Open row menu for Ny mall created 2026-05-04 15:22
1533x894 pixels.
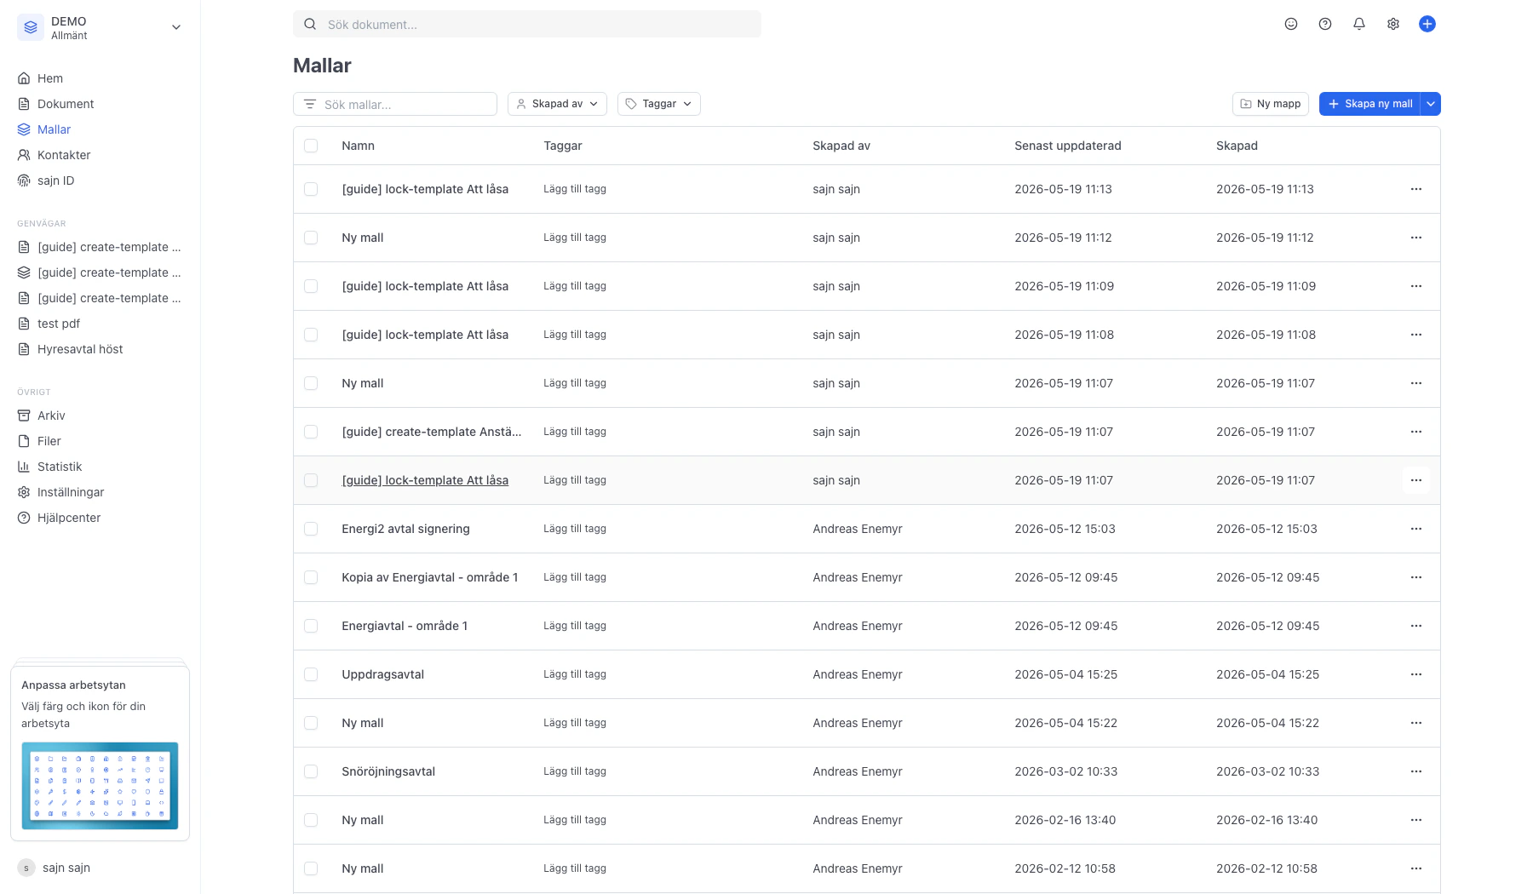coord(1416,723)
